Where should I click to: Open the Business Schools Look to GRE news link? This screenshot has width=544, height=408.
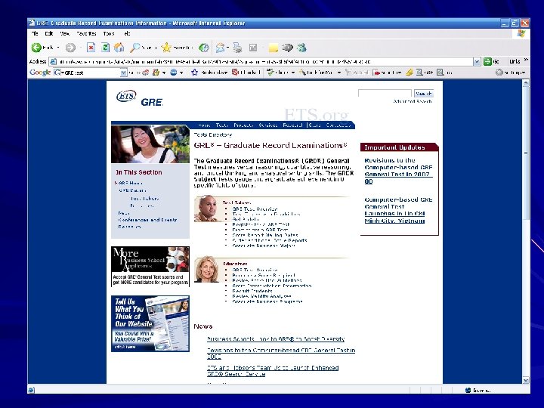(x=276, y=339)
